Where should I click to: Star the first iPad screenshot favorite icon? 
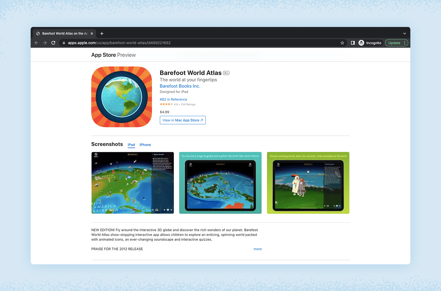pos(153,210)
